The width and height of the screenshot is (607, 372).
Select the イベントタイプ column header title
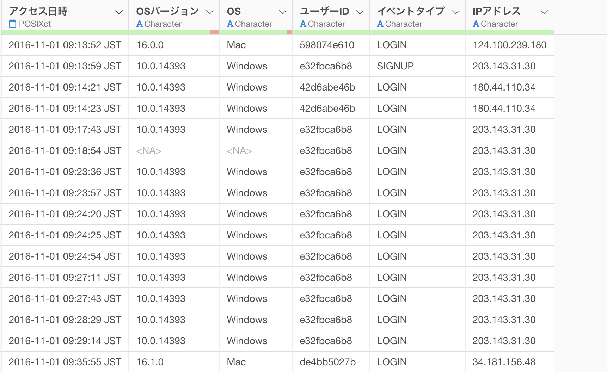coord(411,11)
